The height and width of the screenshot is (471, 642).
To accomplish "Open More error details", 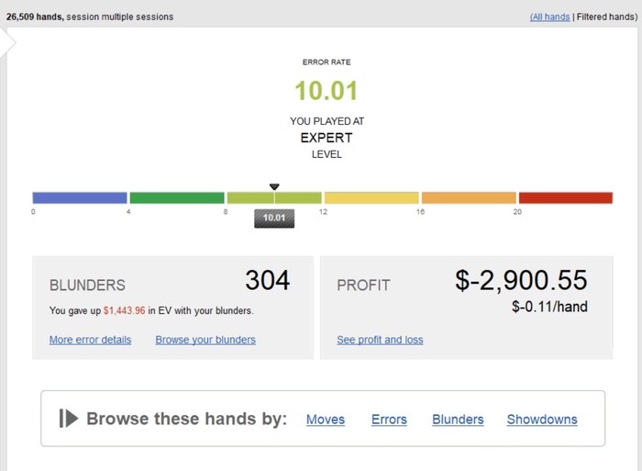I will pyautogui.click(x=91, y=340).
